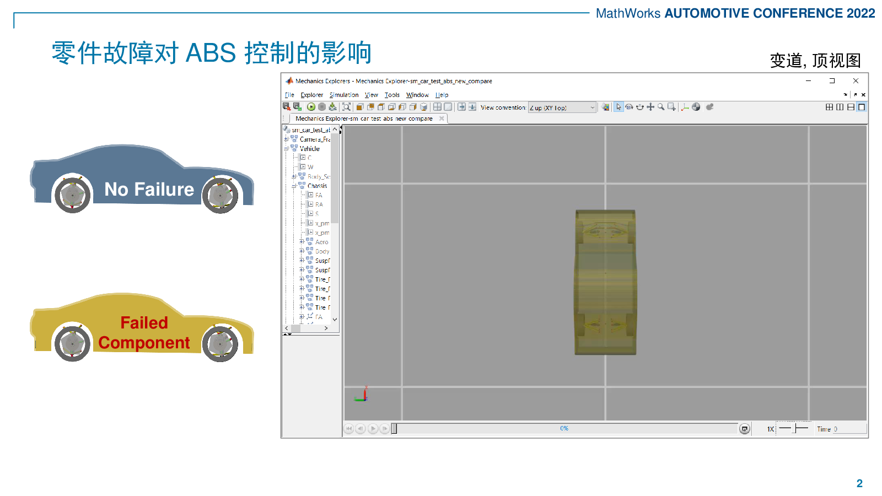Click the step backward playback button
This screenshot has width=882, height=496.
tap(361, 428)
